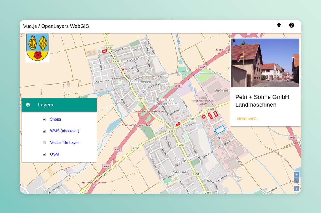The image size is (321, 213).
Task: Click the Vue.js / OpenLayers WebGIS title
Action: [x=56, y=26]
